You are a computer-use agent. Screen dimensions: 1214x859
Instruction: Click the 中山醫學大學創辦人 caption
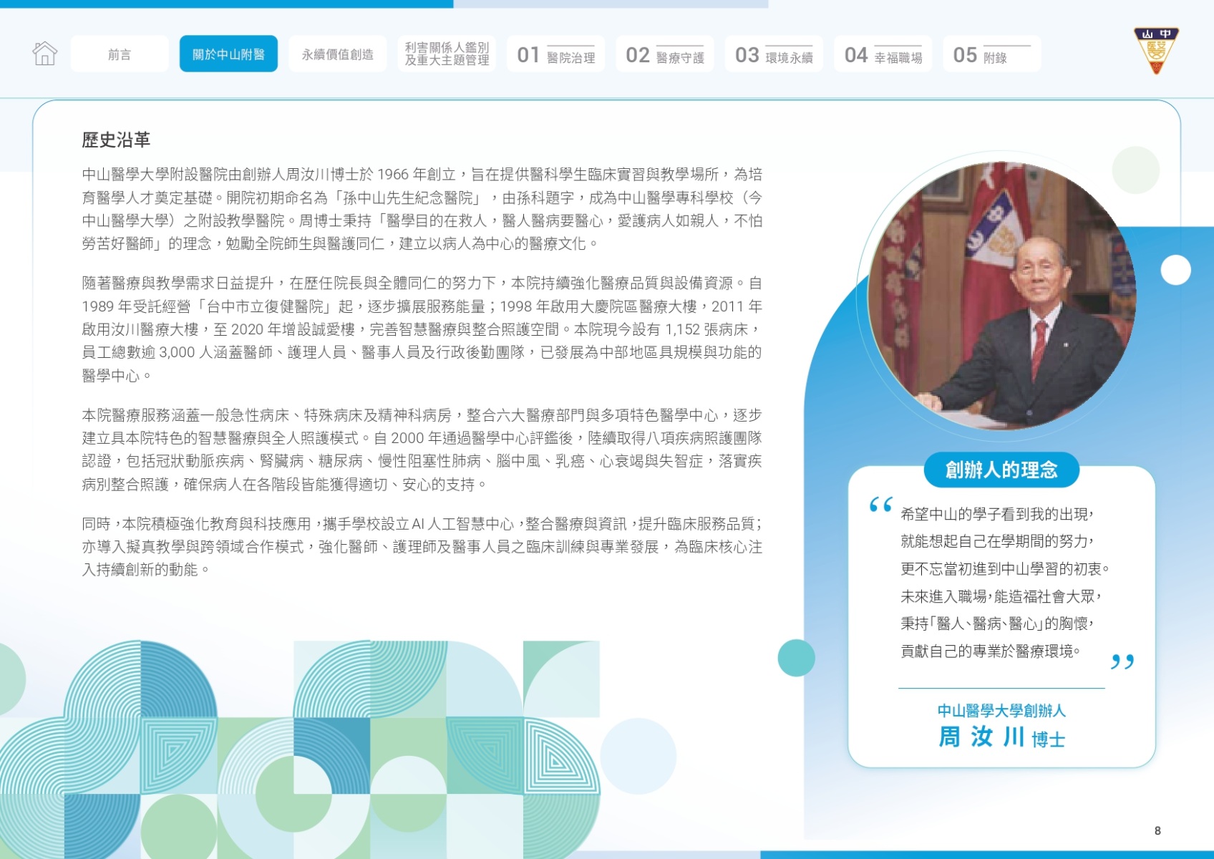pos(1001,710)
